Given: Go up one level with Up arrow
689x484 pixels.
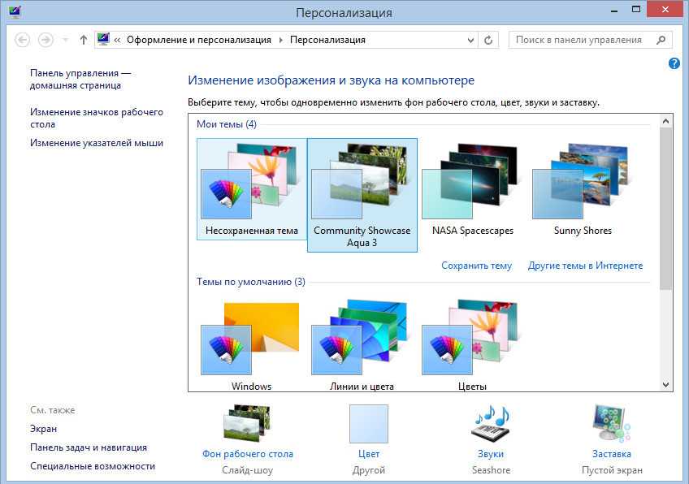Looking at the screenshot, I should 84,40.
